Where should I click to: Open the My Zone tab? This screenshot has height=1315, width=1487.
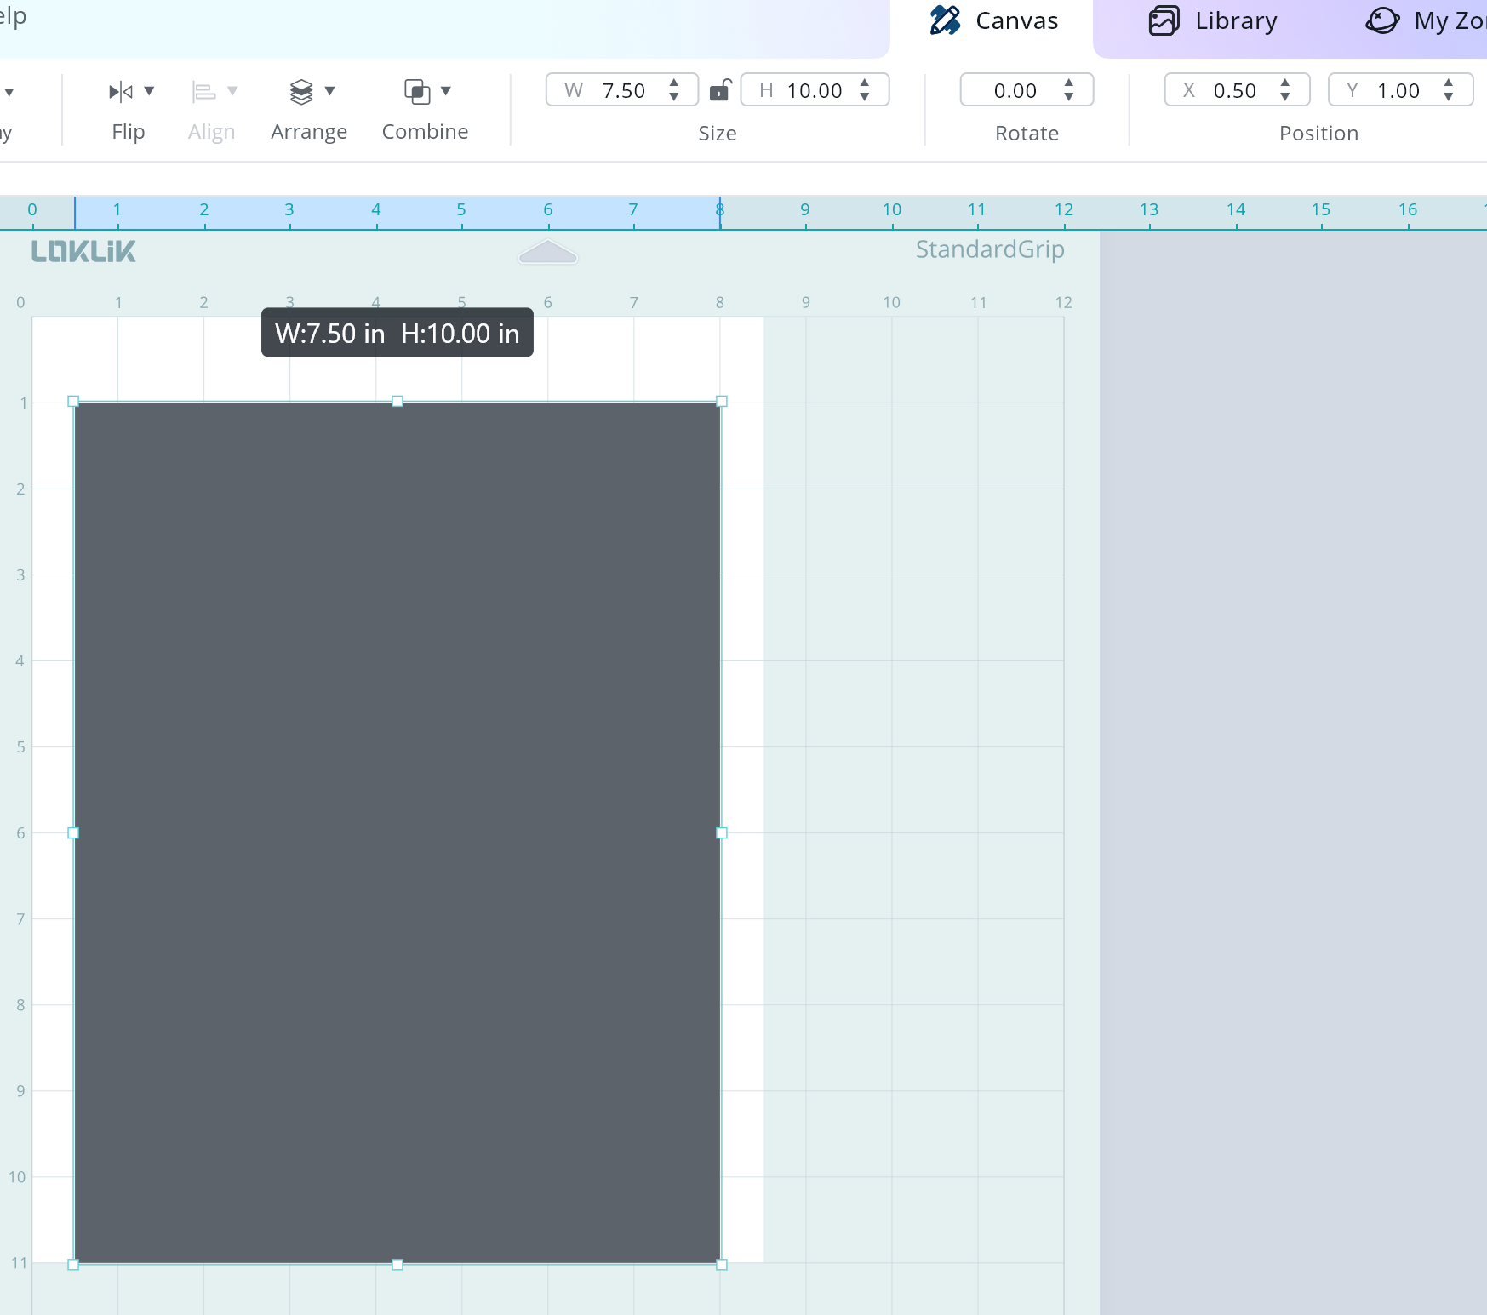[1426, 21]
